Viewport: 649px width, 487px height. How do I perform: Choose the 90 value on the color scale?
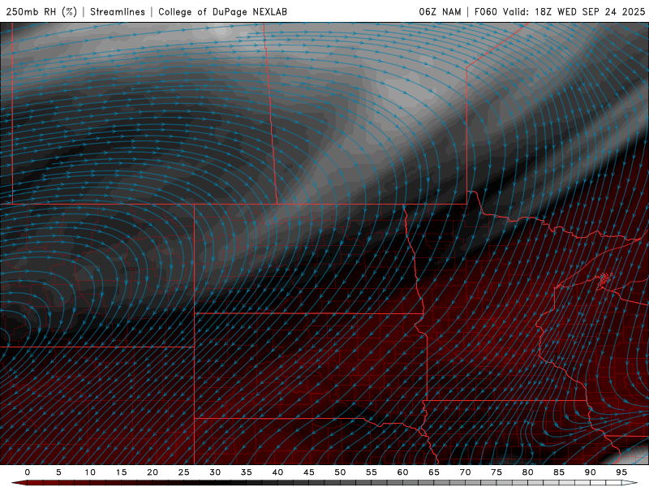click(590, 472)
